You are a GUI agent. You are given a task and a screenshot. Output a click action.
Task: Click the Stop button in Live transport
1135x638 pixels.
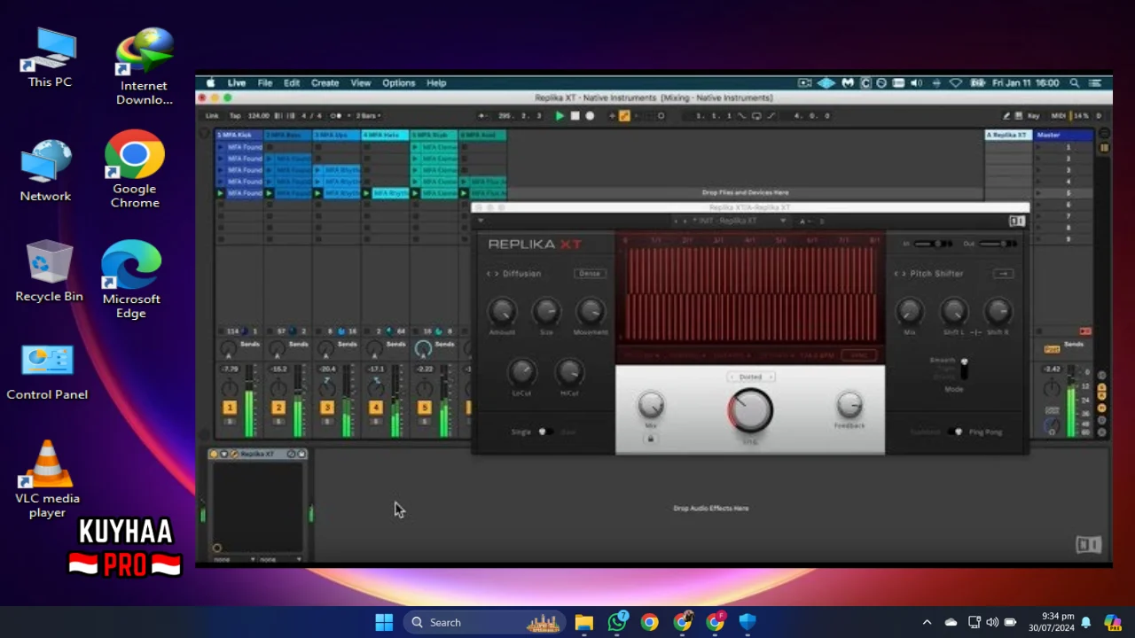(575, 115)
